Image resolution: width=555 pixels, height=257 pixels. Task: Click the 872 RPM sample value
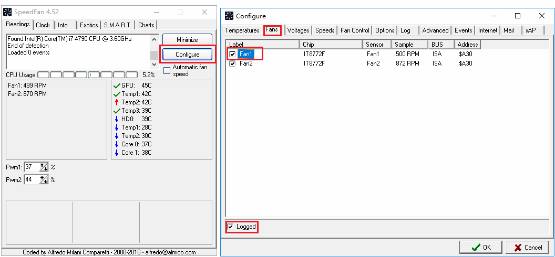click(x=407, y=64)
